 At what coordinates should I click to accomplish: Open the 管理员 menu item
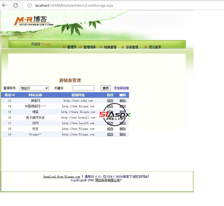72,47
